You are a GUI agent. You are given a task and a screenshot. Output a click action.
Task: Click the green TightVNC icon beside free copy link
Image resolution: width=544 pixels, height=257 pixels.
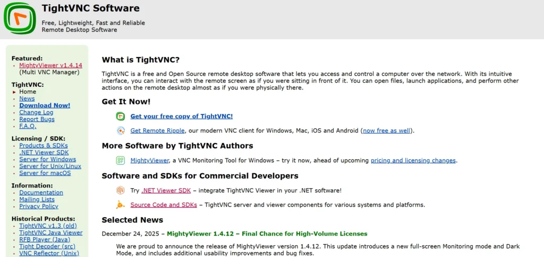coord(121,116)
